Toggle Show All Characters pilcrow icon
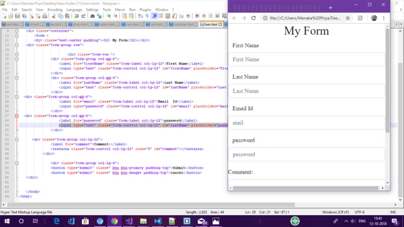Viewport: 404px width, 227px height. (147, 16)
